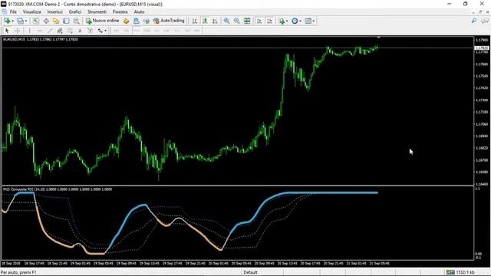Click the blue person icon before AutoTrading
491x276 pixels.
pos(136,21)
